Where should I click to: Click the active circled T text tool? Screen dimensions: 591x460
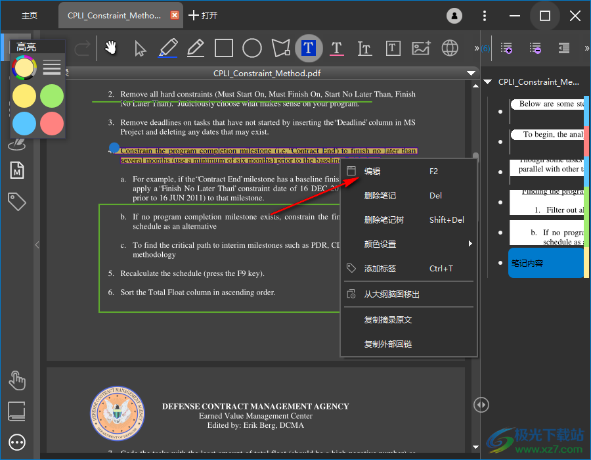[309, 48]
